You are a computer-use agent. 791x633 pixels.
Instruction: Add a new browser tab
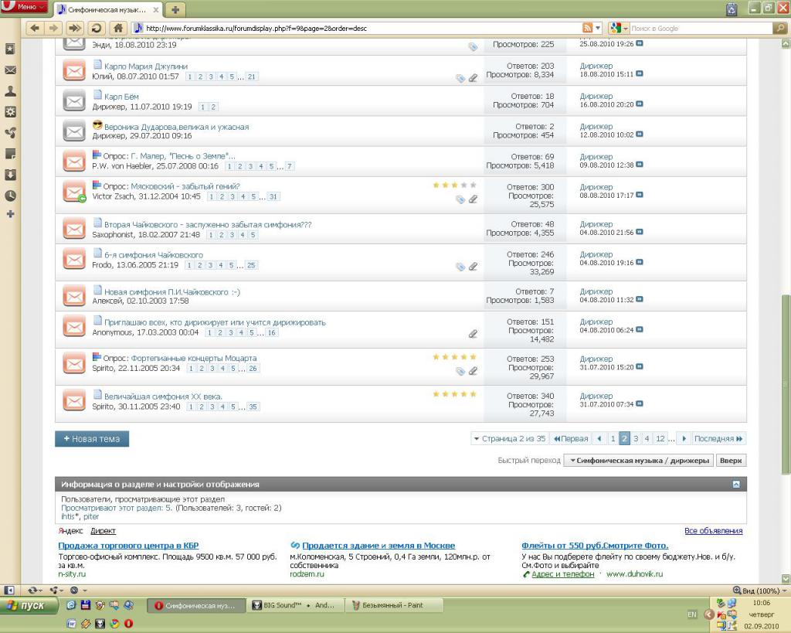click(176, 9)
